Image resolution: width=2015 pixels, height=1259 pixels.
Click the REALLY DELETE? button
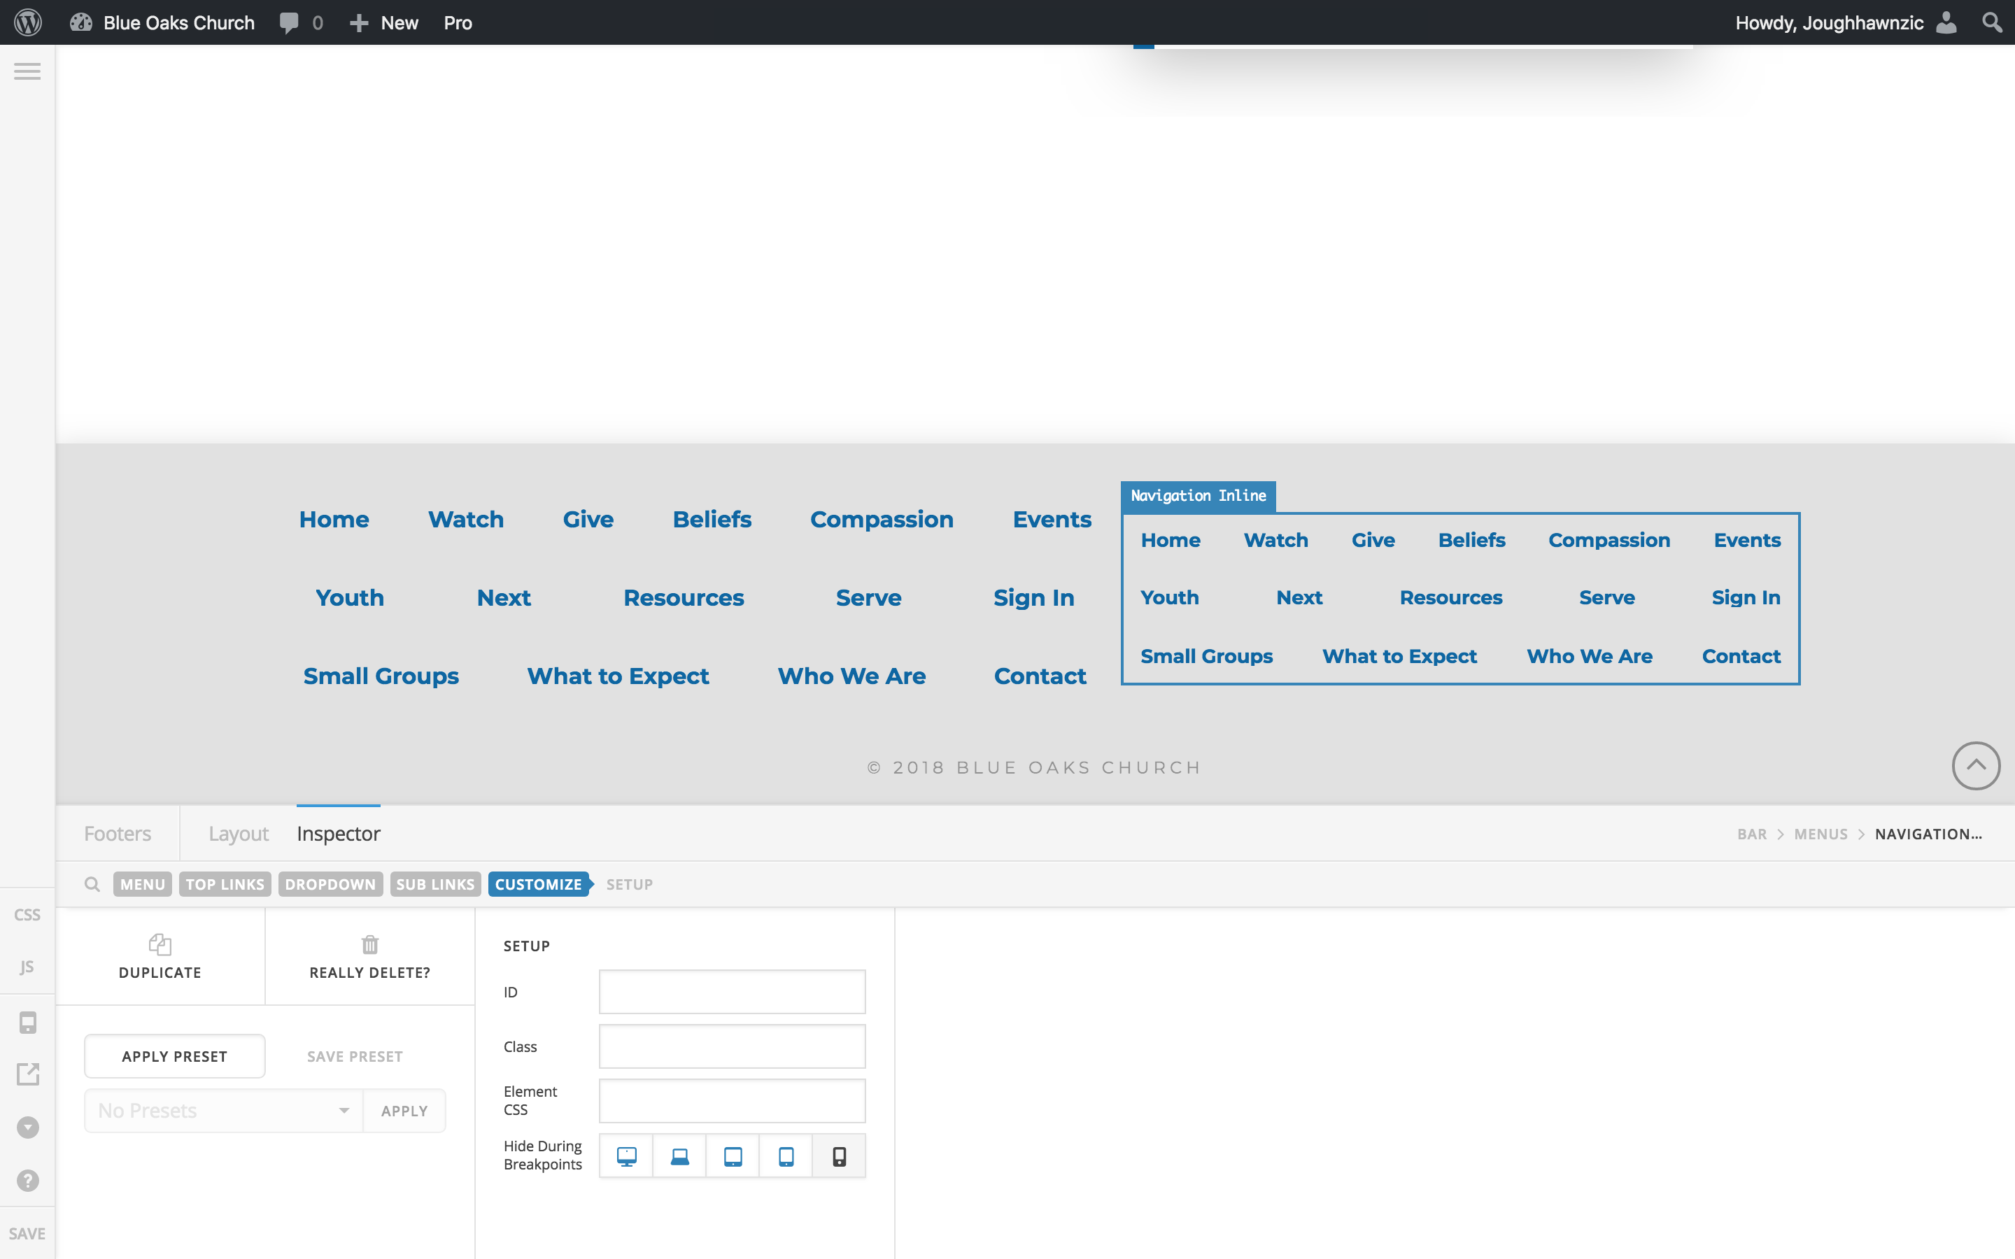click(369, 956)
